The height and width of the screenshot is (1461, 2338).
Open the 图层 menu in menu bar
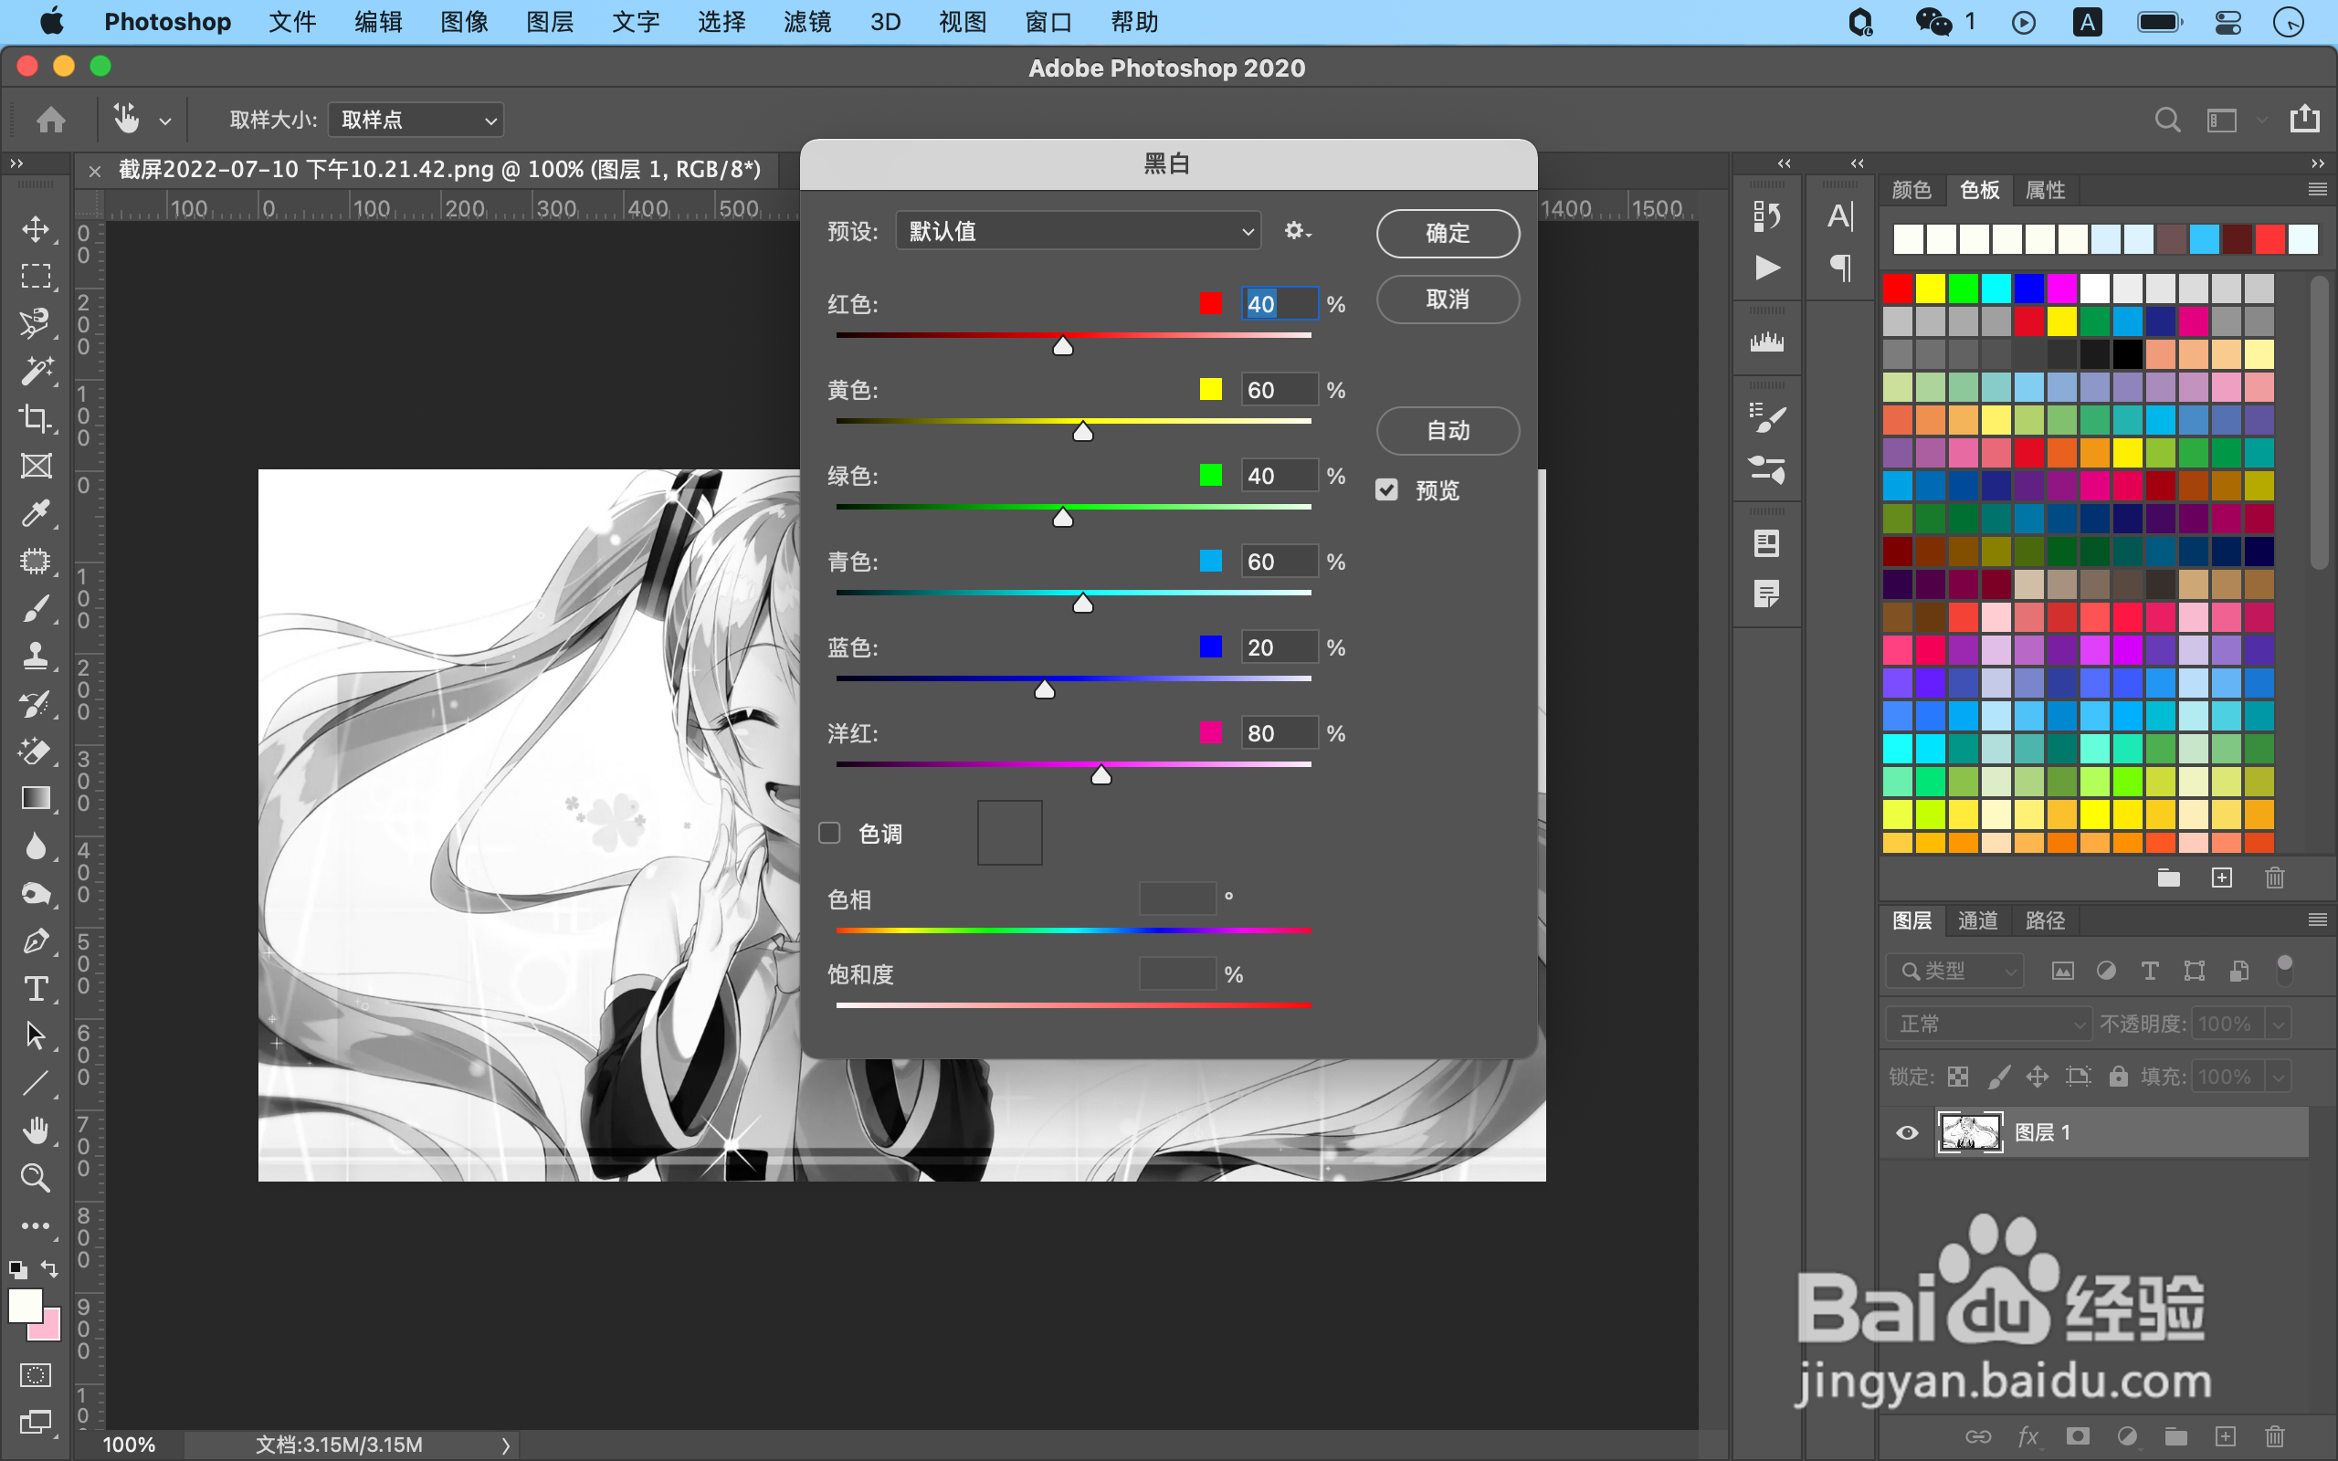(550, 22)
